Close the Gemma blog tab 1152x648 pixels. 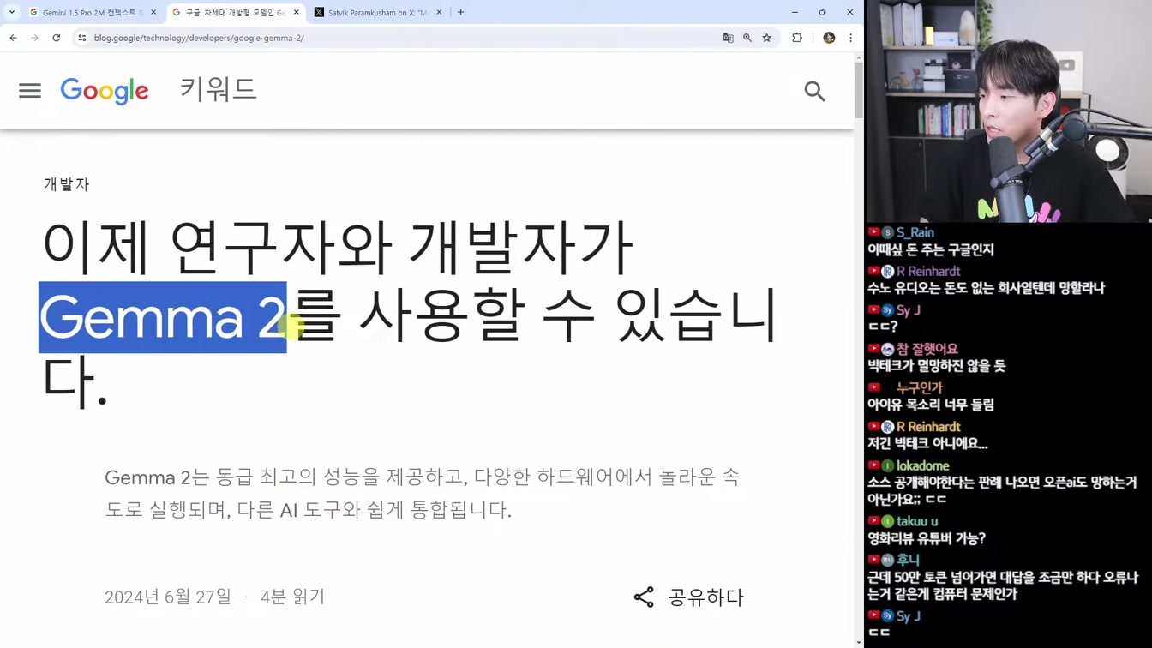point(297,13)
